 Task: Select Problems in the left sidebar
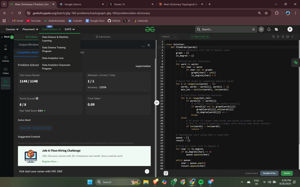tap(5, 83)
